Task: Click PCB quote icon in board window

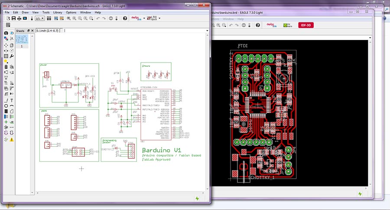Action: pyautogui.click(x=288, y=25)
